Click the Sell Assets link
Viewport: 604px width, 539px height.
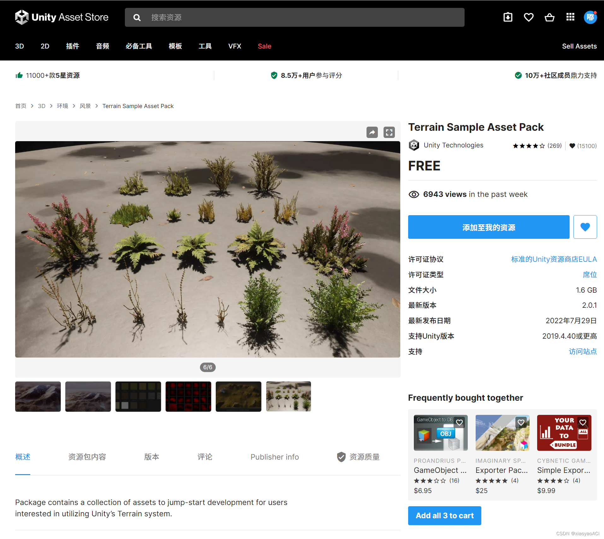579,46
